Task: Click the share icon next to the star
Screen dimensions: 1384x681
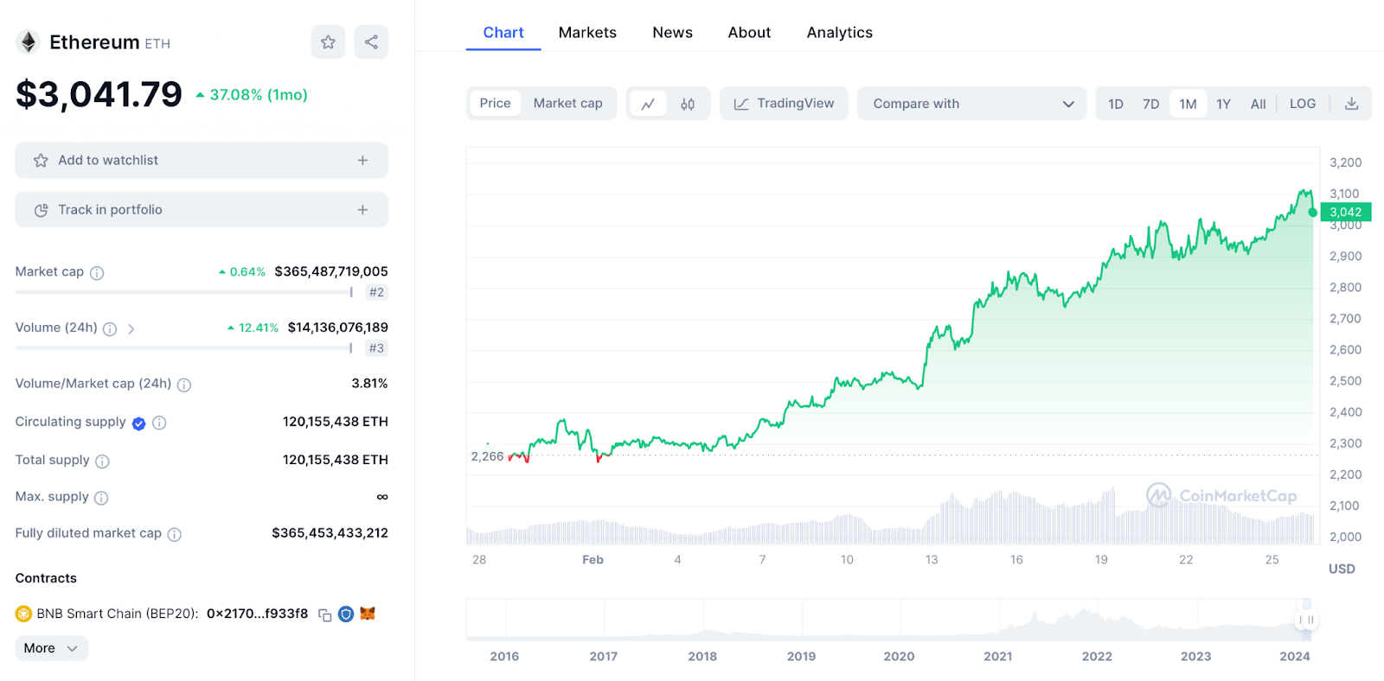Action: pos(371,41)
